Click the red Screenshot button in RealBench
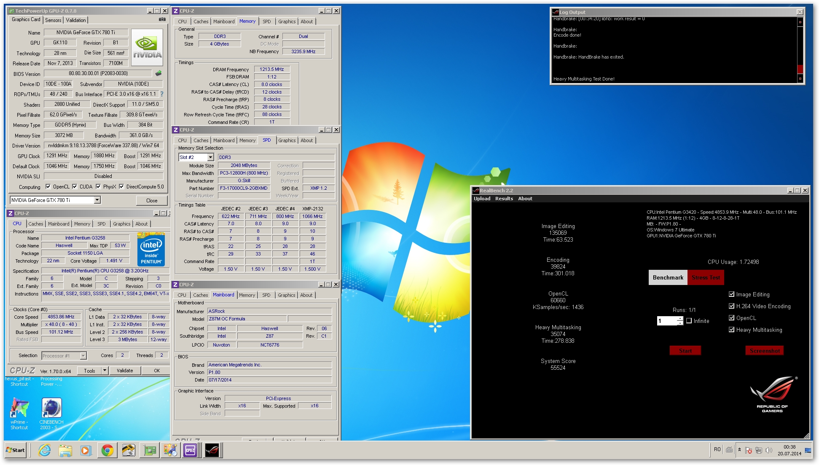The width and height of the screenshot is (819, 465). point(765,351)
